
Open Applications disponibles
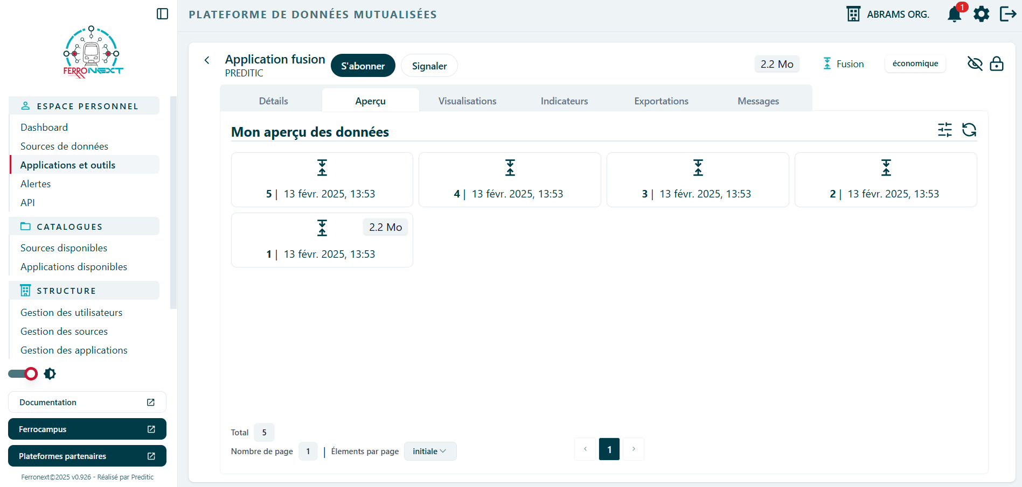pyautogui.click(x=74, y=266)
